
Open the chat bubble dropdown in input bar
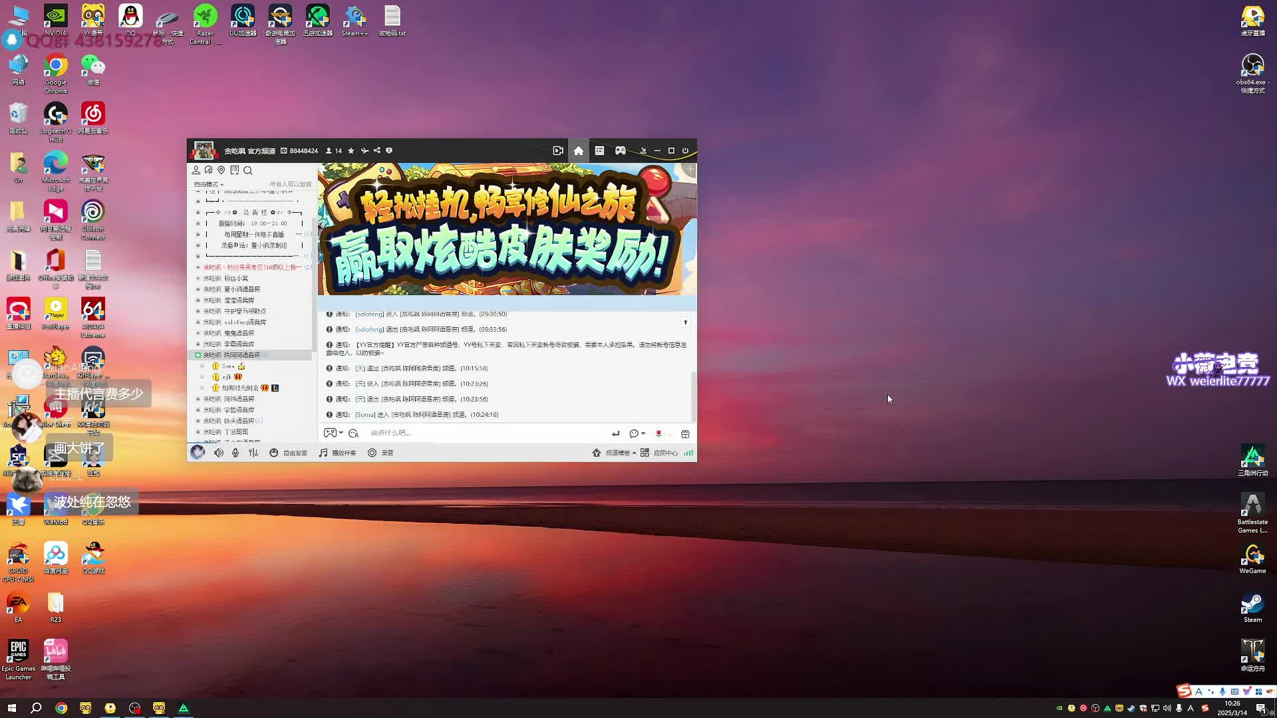(x=637, y=433)
